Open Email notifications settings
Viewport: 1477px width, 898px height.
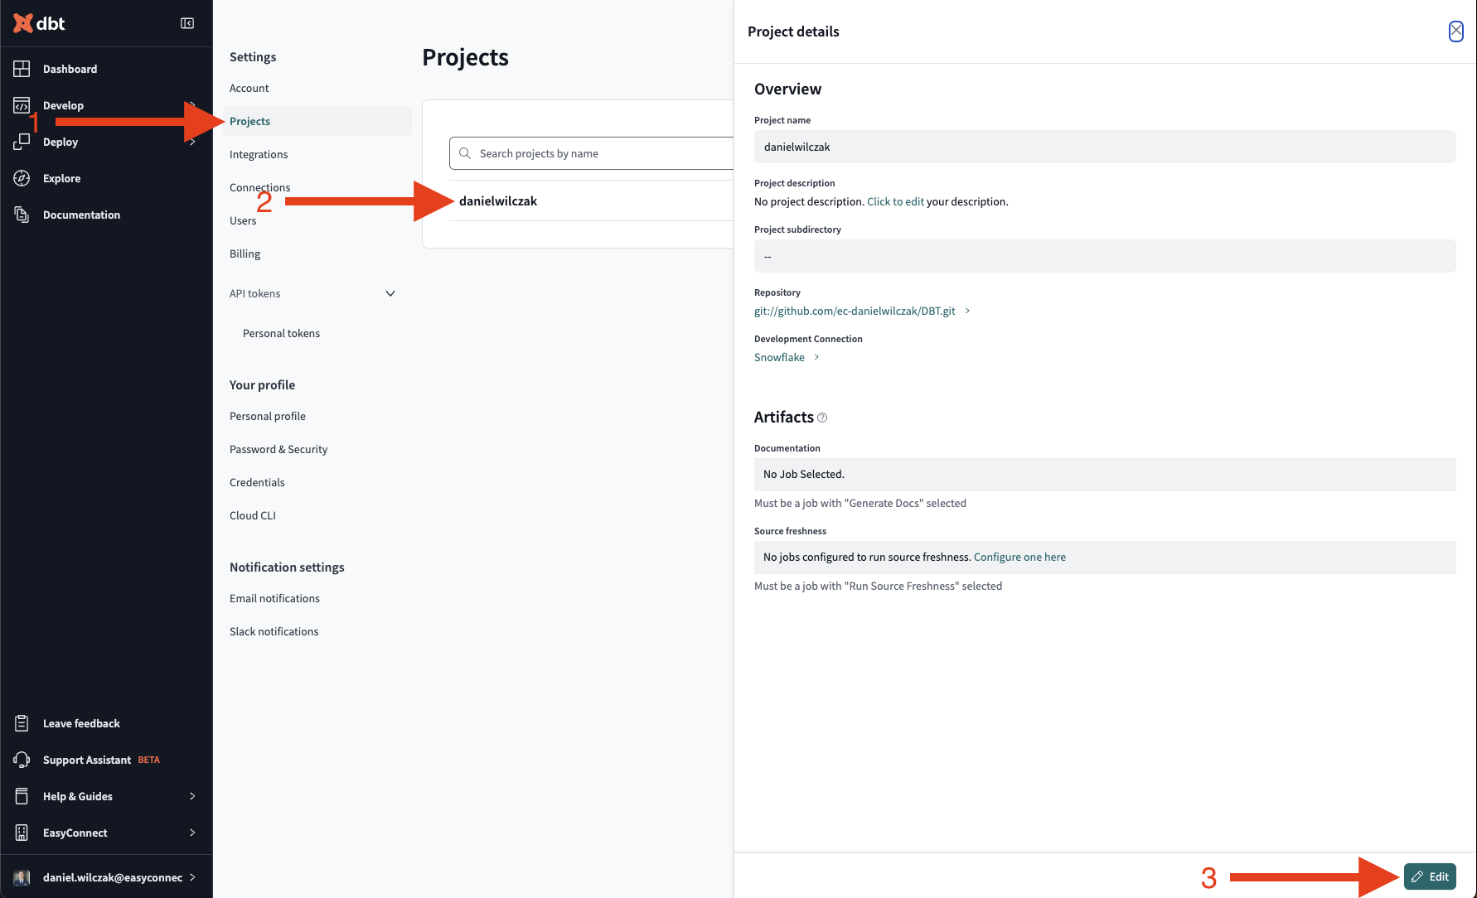tap(274, 598)
